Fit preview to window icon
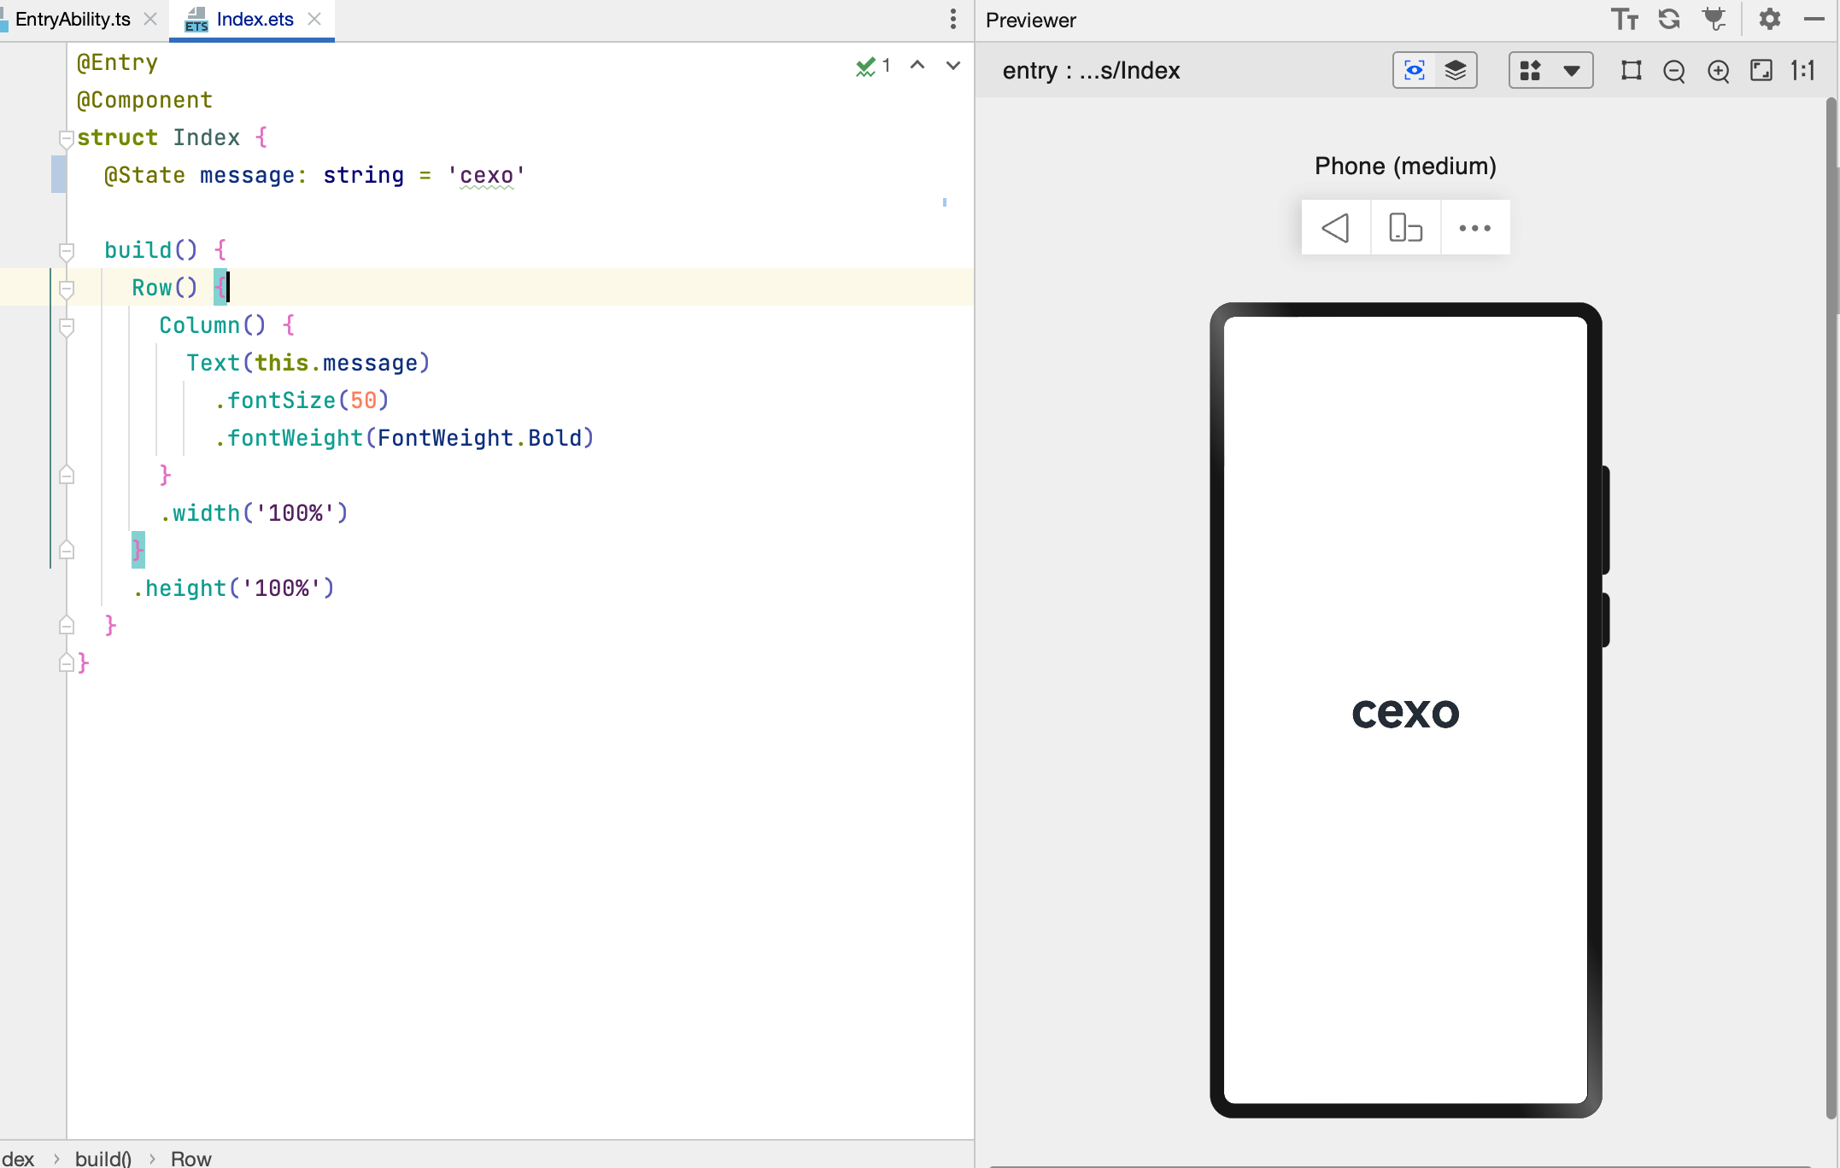 click(x=1761, y=70)
